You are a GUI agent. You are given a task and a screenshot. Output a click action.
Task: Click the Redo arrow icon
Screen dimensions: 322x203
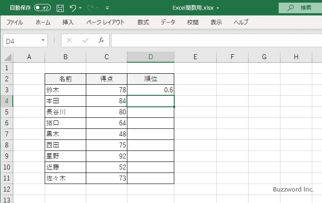(x=91, y=8)
